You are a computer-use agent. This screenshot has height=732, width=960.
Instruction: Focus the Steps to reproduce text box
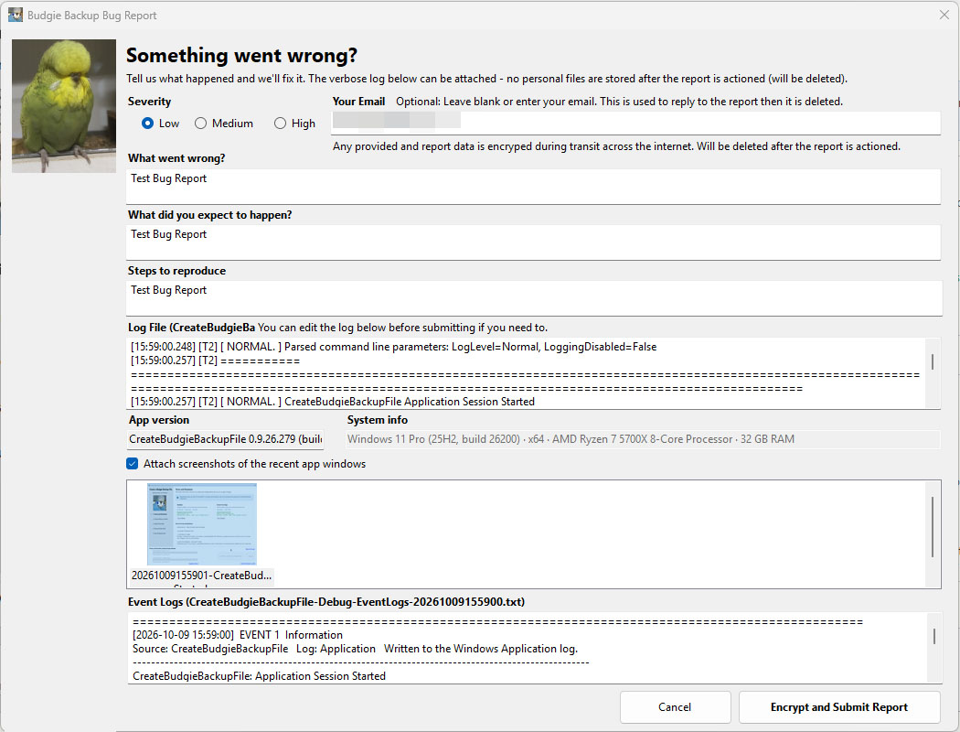(x=533, y=298)
